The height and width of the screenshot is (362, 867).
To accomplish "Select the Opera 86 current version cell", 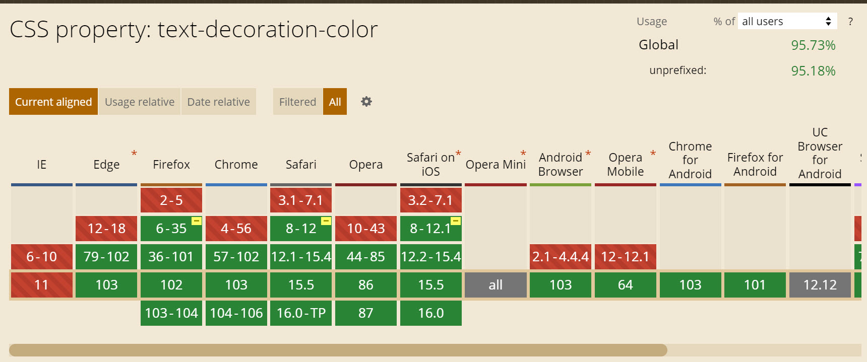I will pos(366,285).
